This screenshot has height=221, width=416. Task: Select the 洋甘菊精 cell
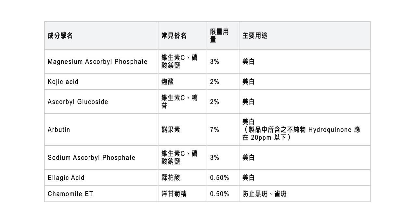(174, 194)
